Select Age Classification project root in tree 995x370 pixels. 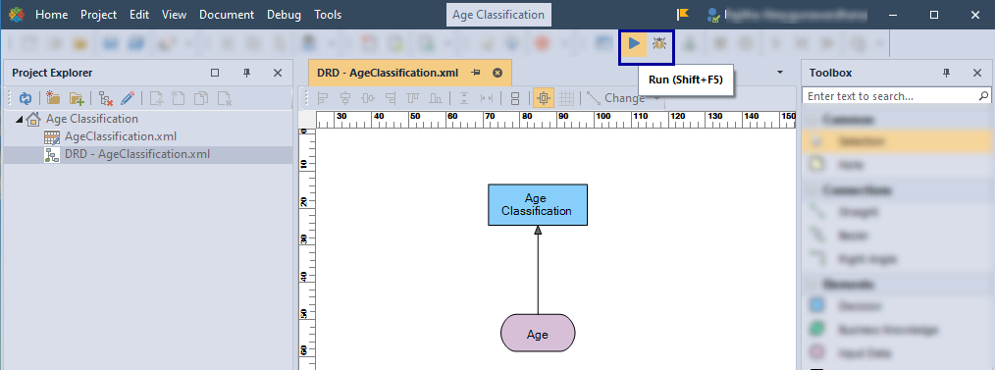pos(91,119)
